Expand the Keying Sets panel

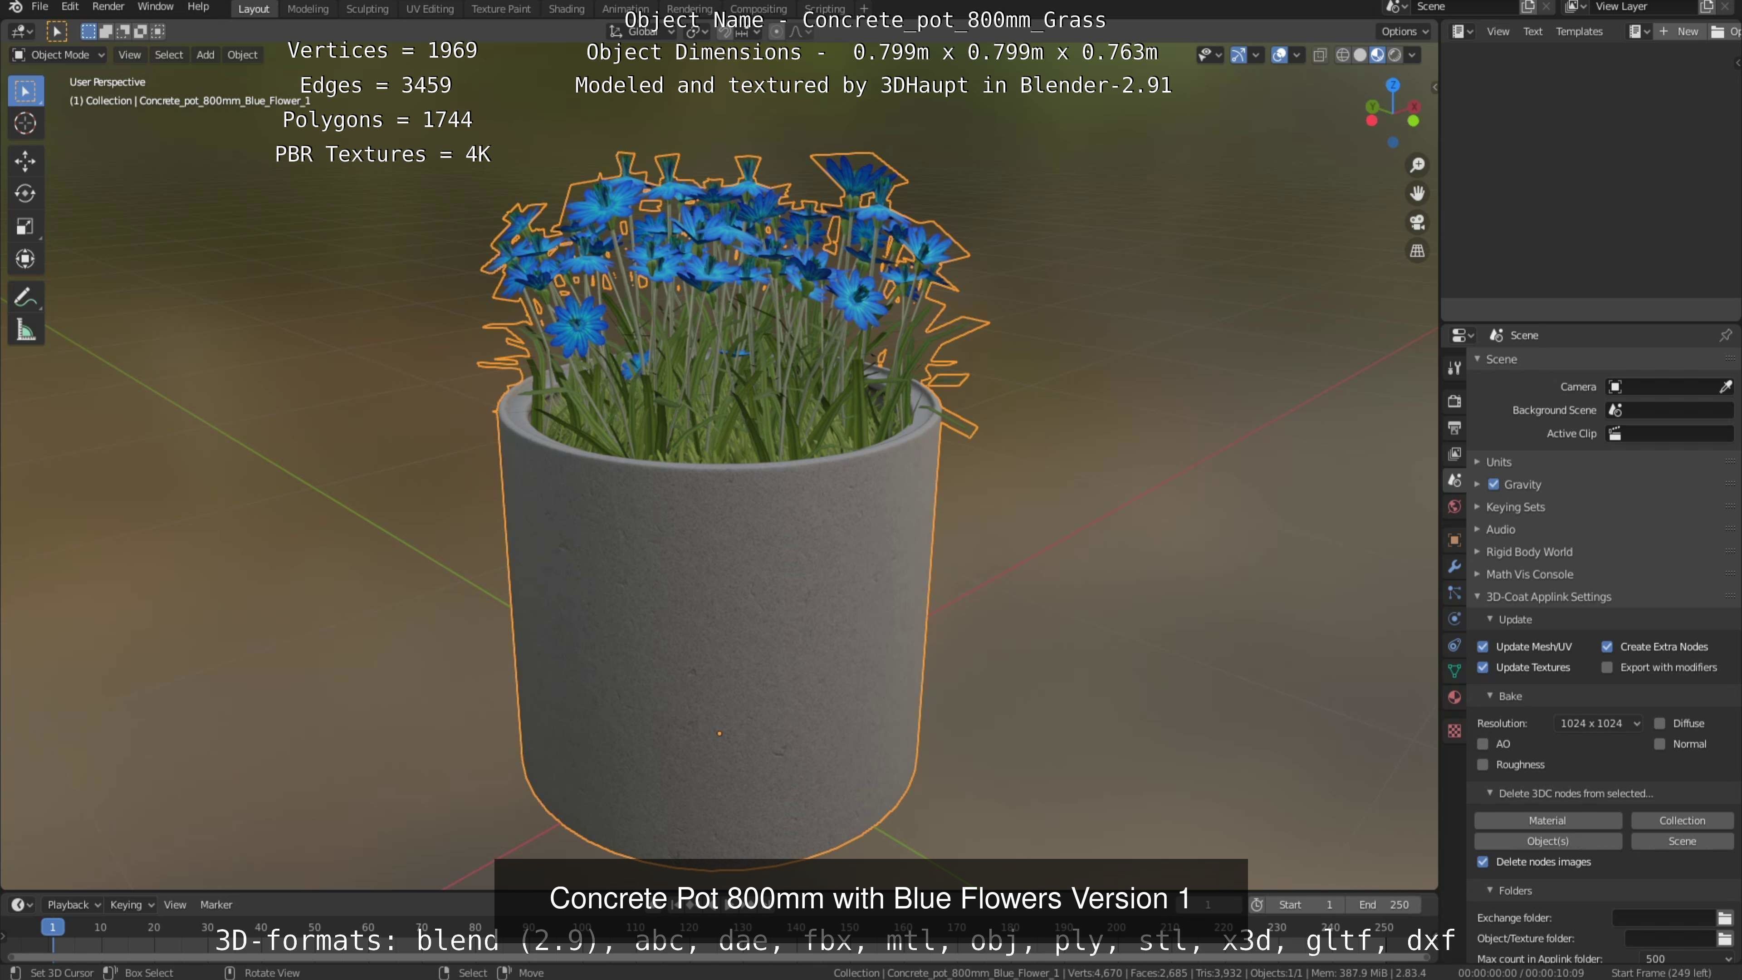click(1515, 507)
